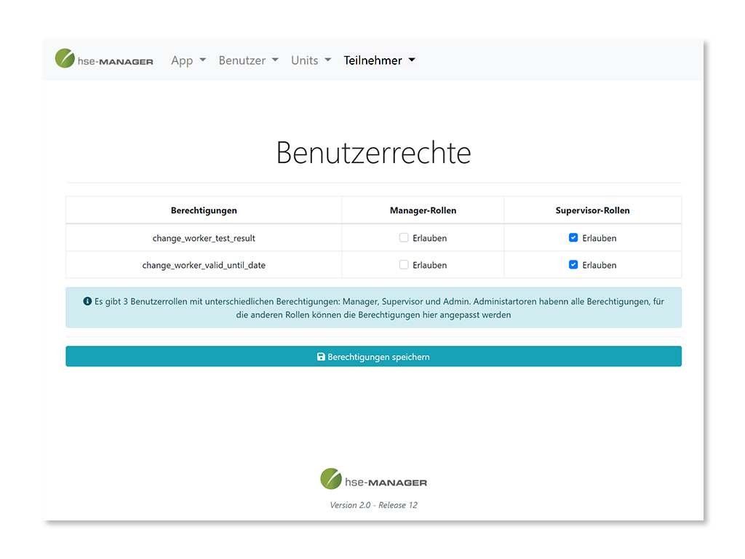745x559 pixels.
Task: Click the footer hse-MANAGER logo
Action: [x=373, y=480]
